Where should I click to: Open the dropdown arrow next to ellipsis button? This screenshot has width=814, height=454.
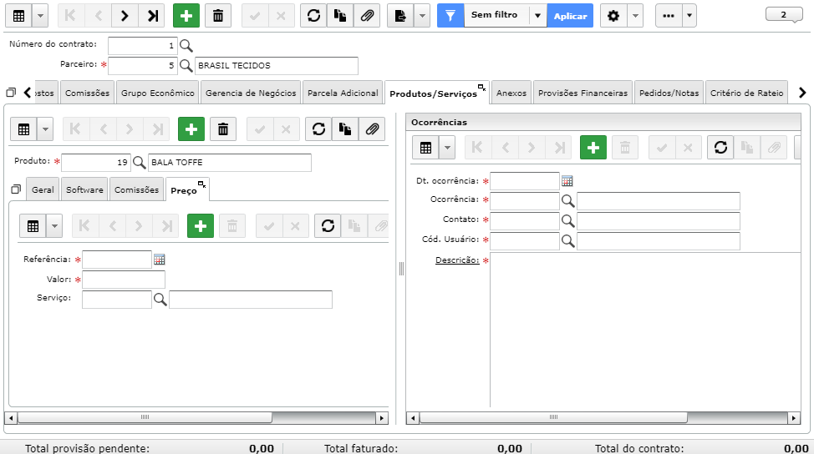point(689,16)
